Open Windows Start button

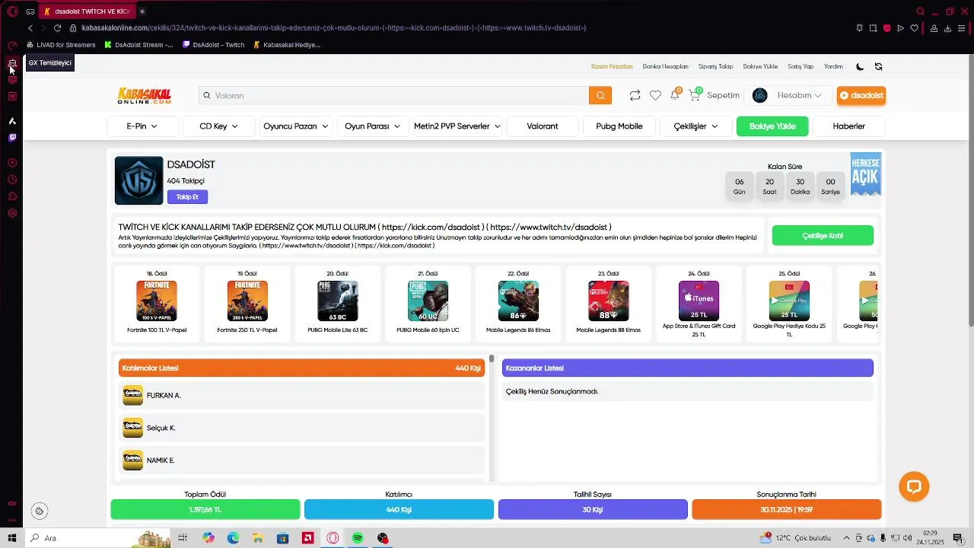[12, 538]
